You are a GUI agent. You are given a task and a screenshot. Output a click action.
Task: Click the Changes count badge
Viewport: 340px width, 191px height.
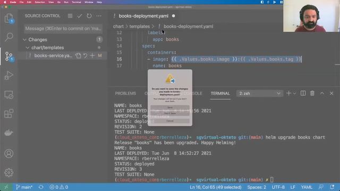click(99, 39)
